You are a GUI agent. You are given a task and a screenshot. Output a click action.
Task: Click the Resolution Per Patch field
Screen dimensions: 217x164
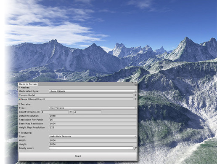click(x=93, y=120)
